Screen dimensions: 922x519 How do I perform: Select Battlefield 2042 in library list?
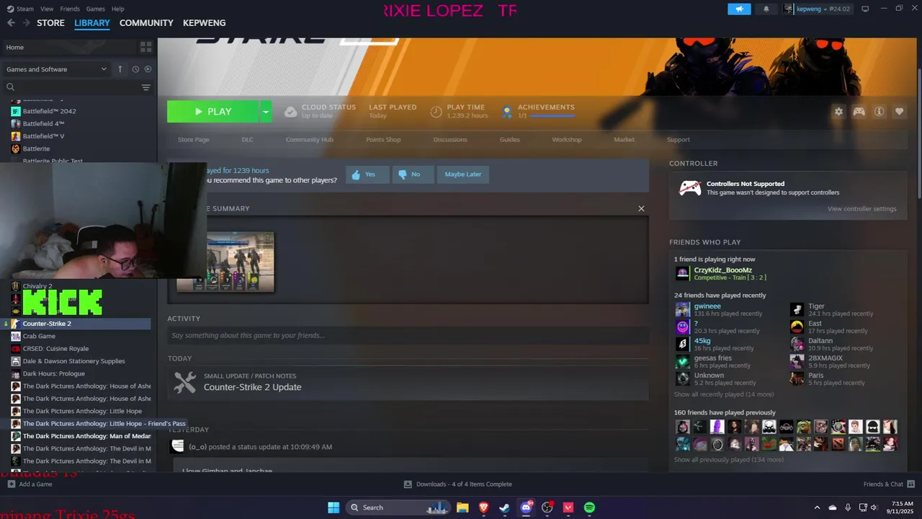[49, 111]
